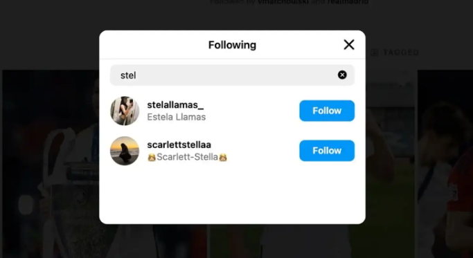Viewport: 473px width, 258px height.
Task: Open the dimmed post on the far right
Action: 445,164
